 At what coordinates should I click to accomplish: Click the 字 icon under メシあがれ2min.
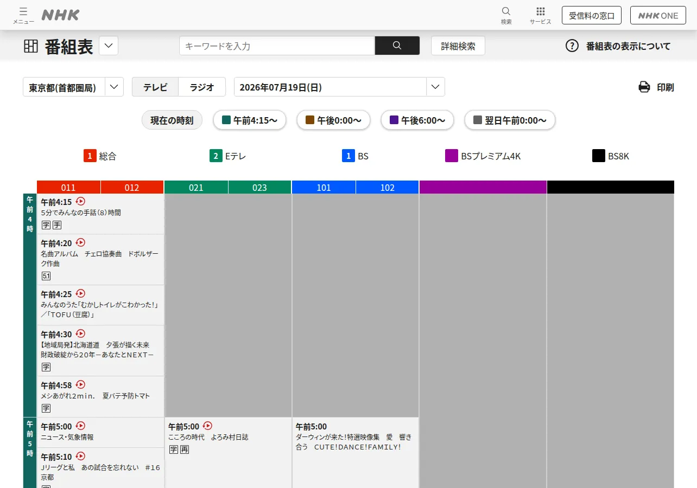[46, 408]
